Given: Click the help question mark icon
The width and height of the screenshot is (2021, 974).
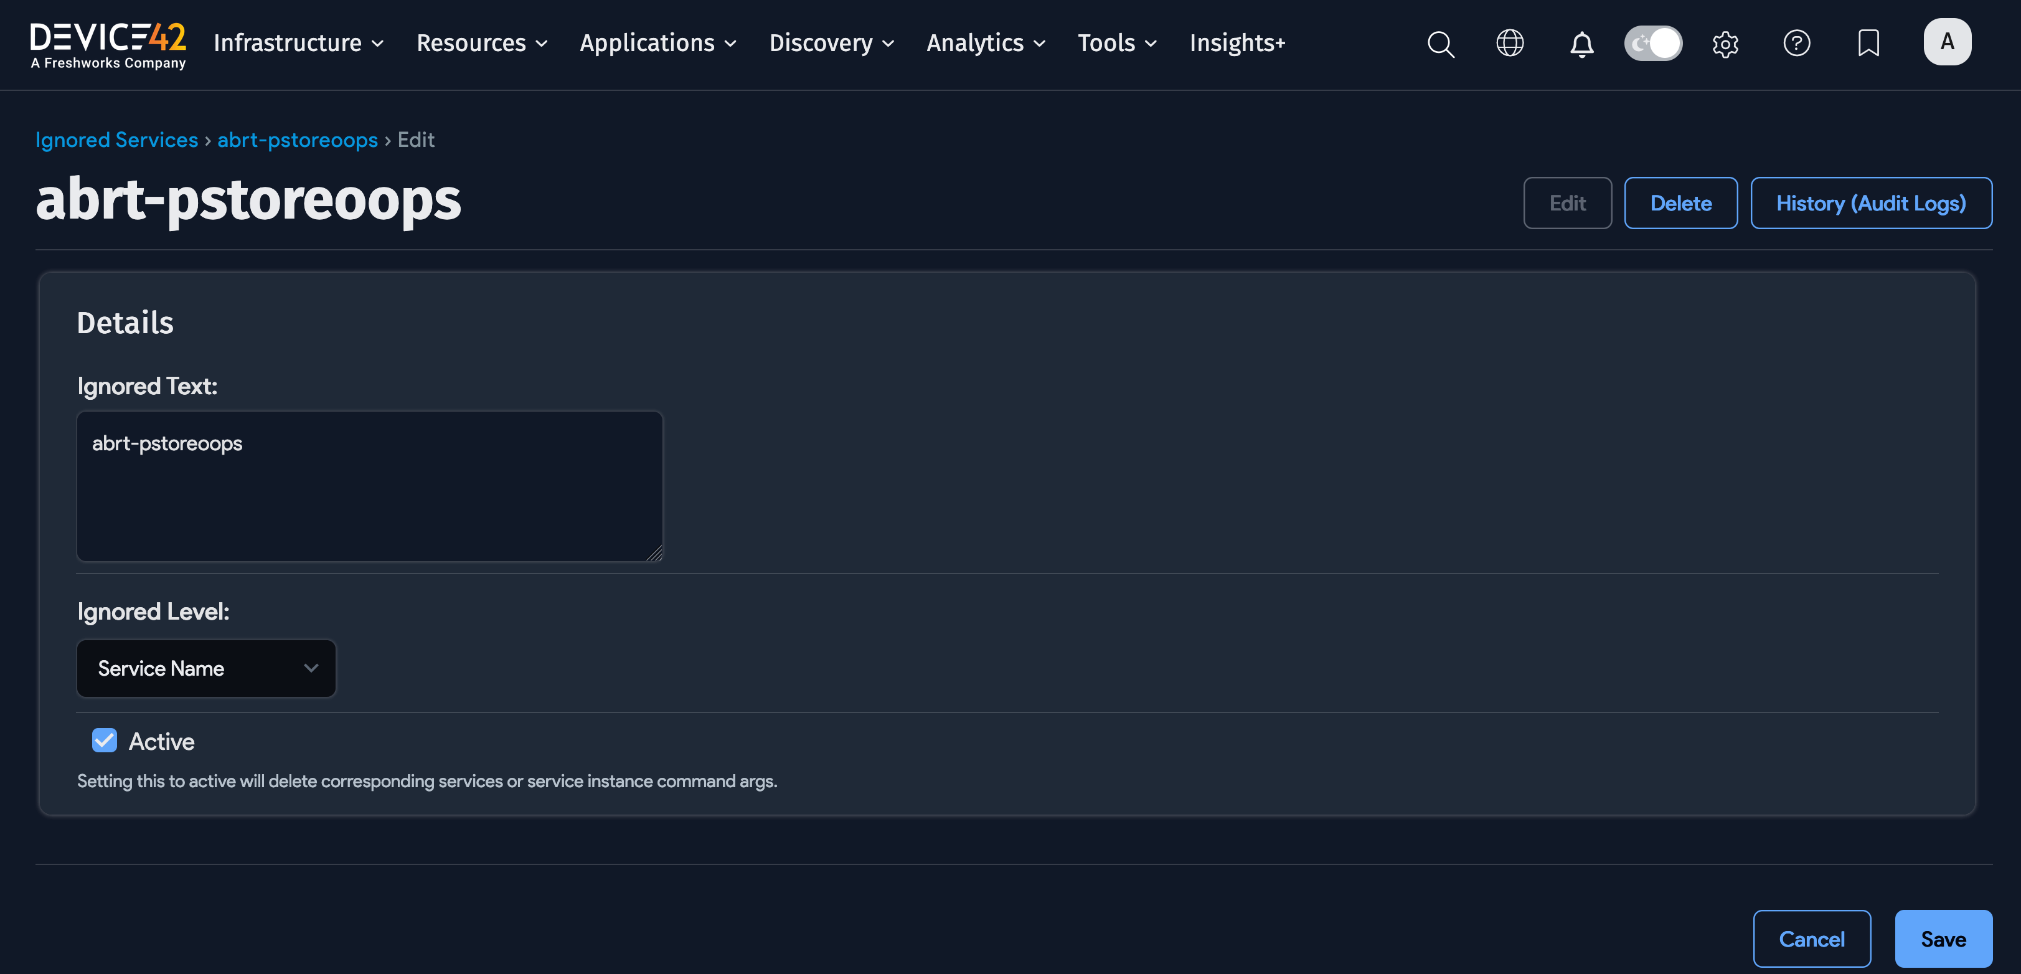Looking at the screenshot, I should 1797,43.
